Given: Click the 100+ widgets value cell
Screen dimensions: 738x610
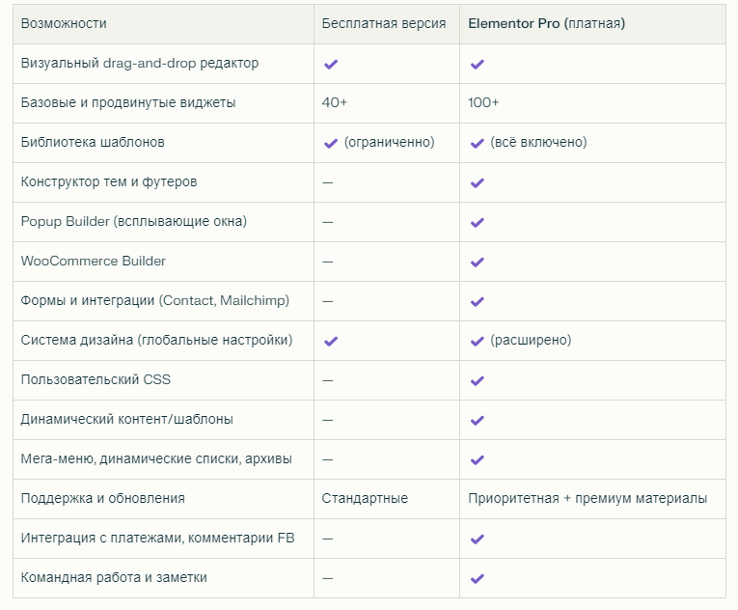Looking at the screenshot, I should [x=484, y=102].
